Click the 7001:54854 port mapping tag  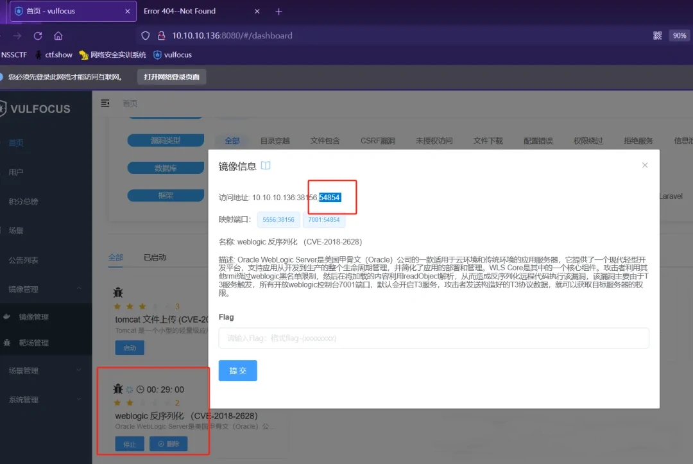click(x=324, y=219)
